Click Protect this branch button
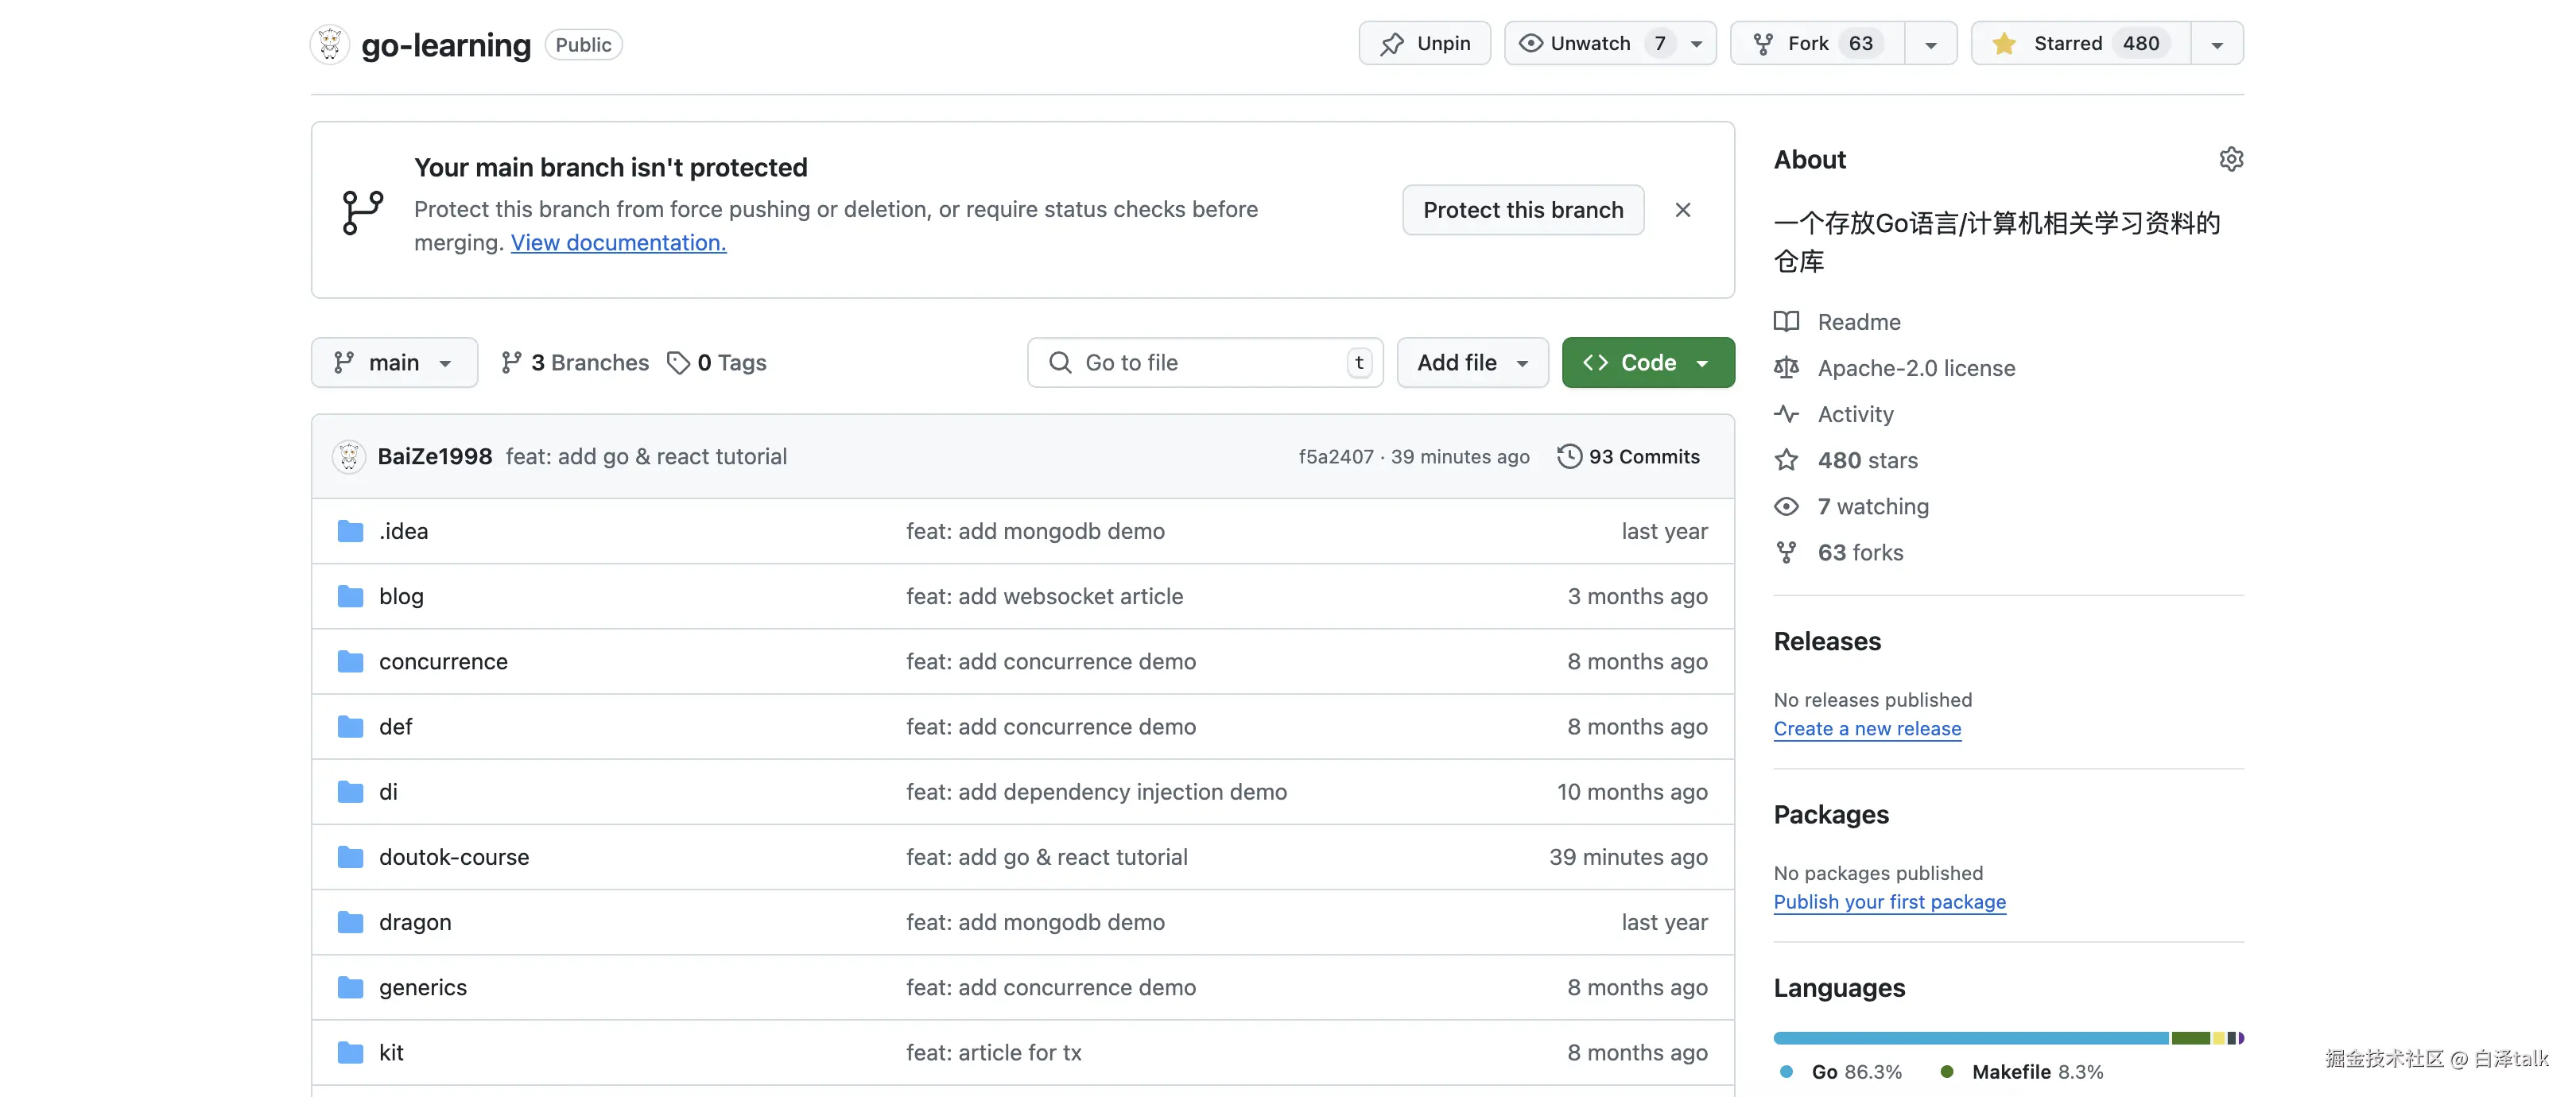Image resolution: width=2576 pixels, height=1097 pixels. (1522, 210)
